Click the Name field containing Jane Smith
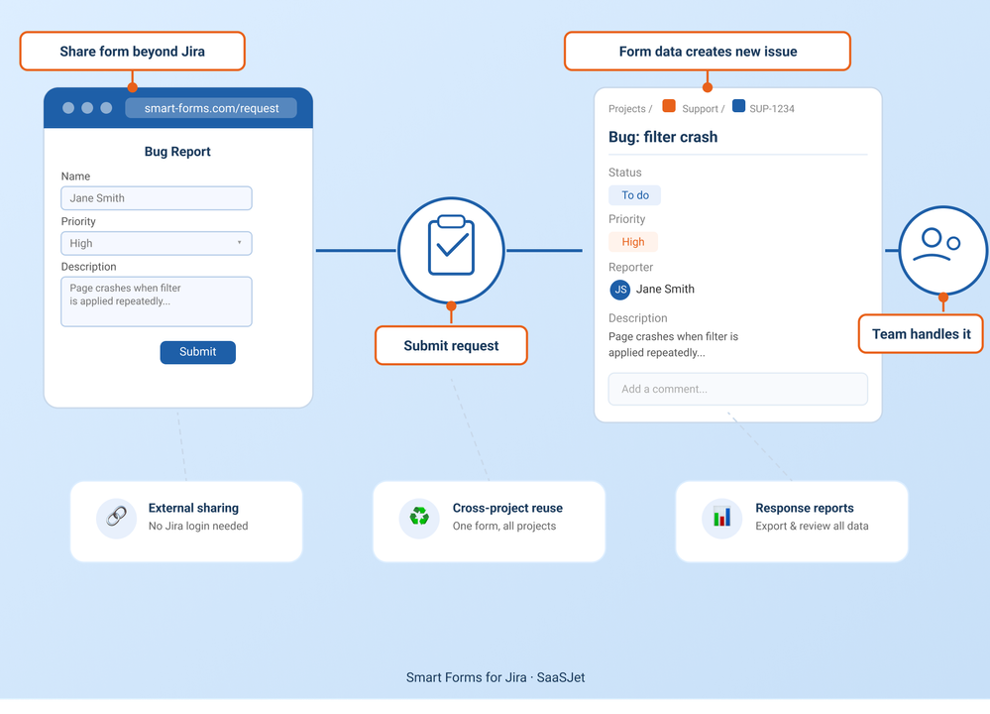 tap(156, 197)
